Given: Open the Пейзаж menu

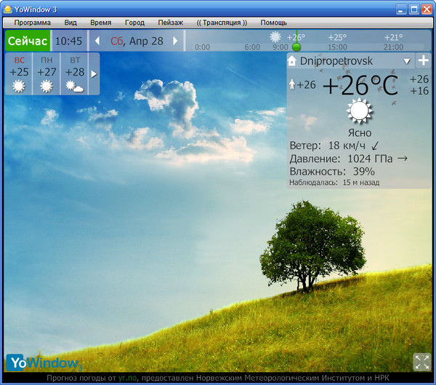Looking at the screenshot, I should click(169, 23).
